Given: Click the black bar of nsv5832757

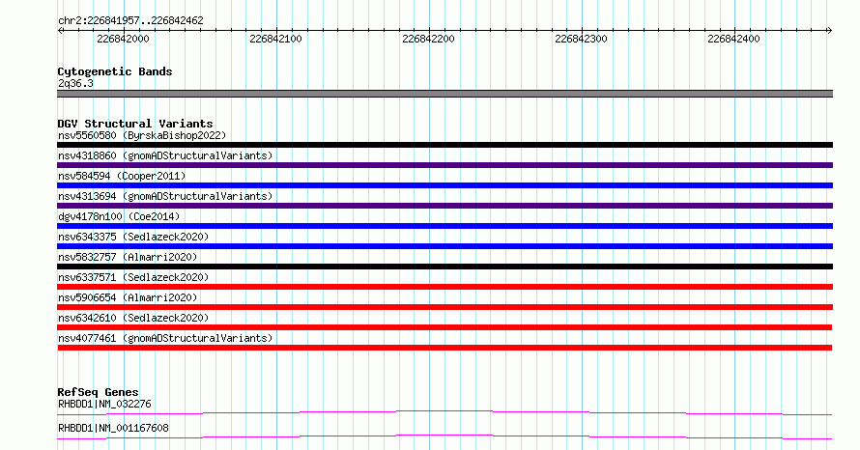Looking at the screenshot, I should pyautogui.click(x=444, y=267).
